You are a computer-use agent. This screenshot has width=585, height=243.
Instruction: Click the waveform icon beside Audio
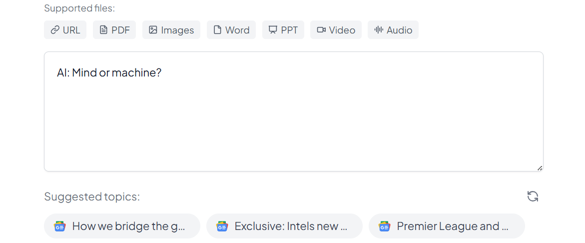[x=379, y=30]
